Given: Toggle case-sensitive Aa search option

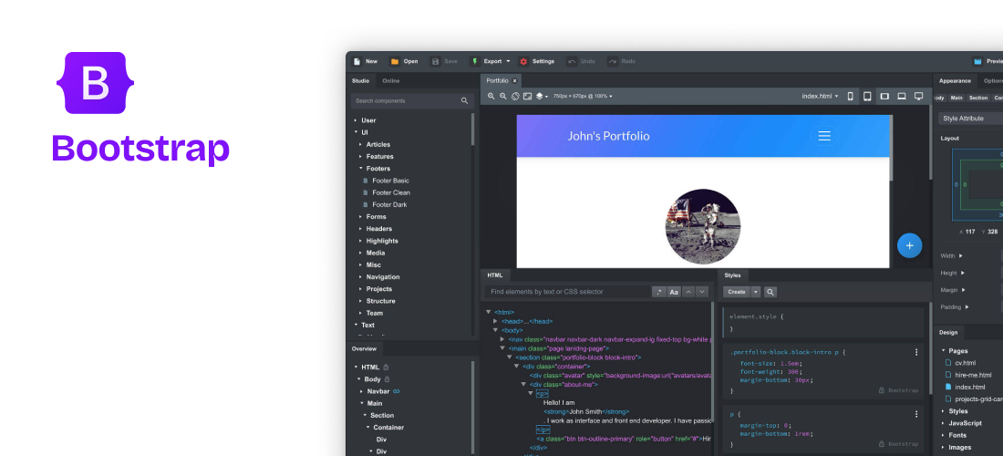Looking at the screenshot, I should pos(674,292).
